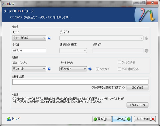The width and height of the screenshot is (160, 126).
Task: Click help icon beside ブートセクタ dropdown
Action: (90, 69)
